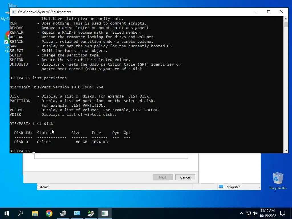Click the REMOVE command line
Viewport: 292px width, 219px height.
(80, 28)
